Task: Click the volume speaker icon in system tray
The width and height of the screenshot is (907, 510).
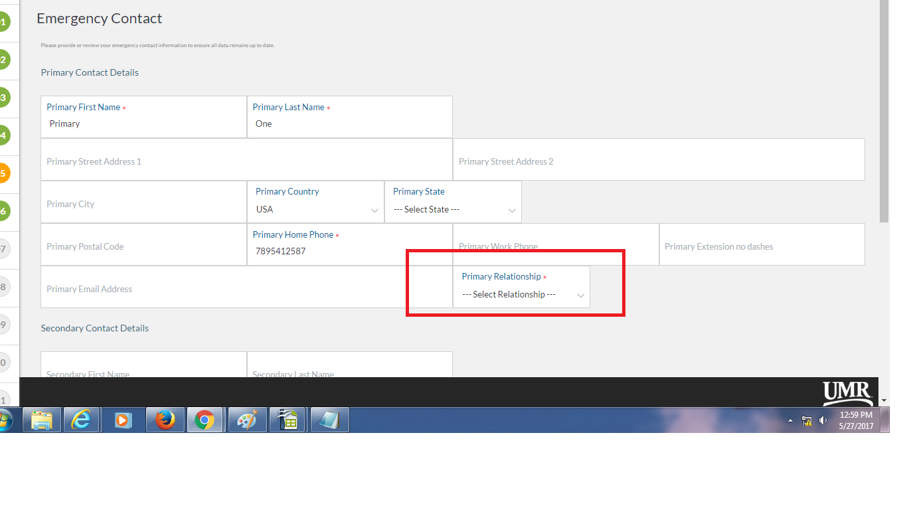Action: (x=823, y=420)
